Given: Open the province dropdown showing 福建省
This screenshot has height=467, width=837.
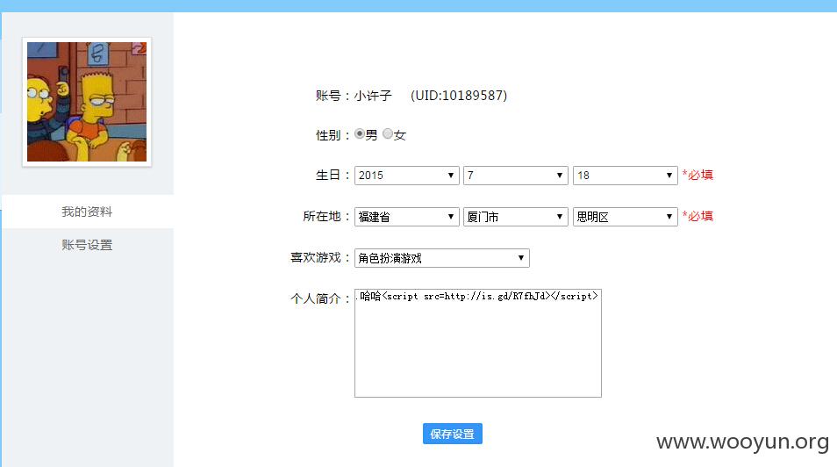Looking at the screenshot, I should point(407,217).
